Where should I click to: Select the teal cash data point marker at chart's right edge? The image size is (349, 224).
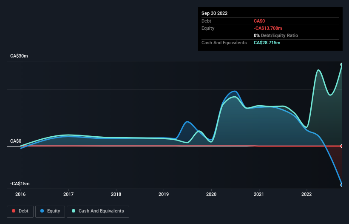(x=342, y=65)
